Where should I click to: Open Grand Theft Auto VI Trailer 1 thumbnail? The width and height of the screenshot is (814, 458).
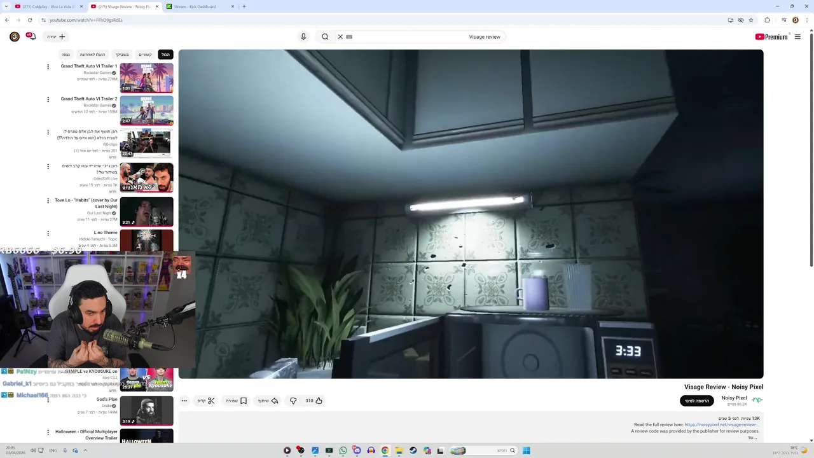click(x=146, y=77)
